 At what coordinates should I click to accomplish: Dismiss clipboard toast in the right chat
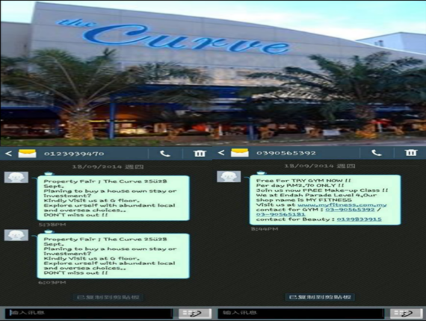[320, 297]
